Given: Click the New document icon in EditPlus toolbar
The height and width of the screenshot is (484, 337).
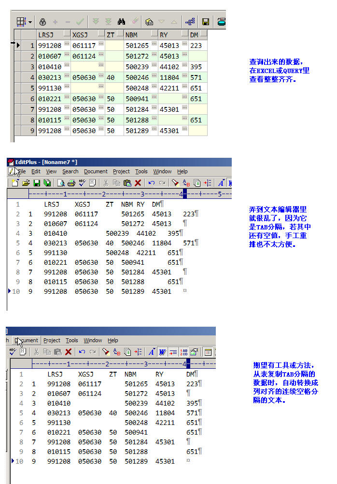Looking at the screenshot, I should coord(15,183).
